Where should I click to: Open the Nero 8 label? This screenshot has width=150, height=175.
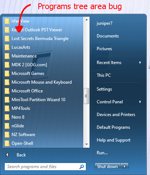pyautogui.click(x=18, y=117)
